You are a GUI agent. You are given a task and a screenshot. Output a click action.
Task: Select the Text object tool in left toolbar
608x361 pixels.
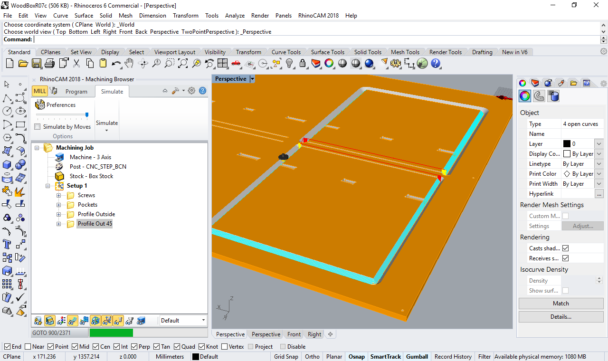[7, 245]
